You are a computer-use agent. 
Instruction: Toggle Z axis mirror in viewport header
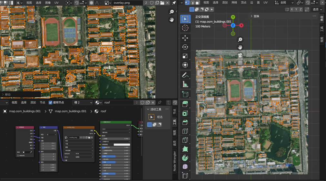[x=301, y=9]
